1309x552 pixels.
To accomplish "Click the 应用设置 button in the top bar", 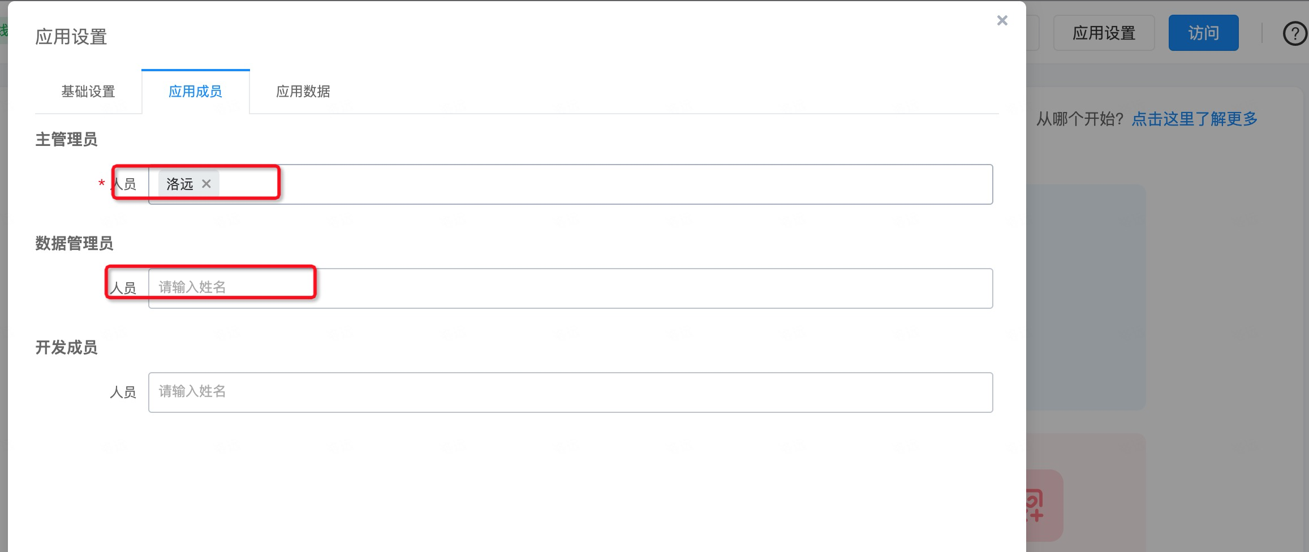I will 1104,33.
